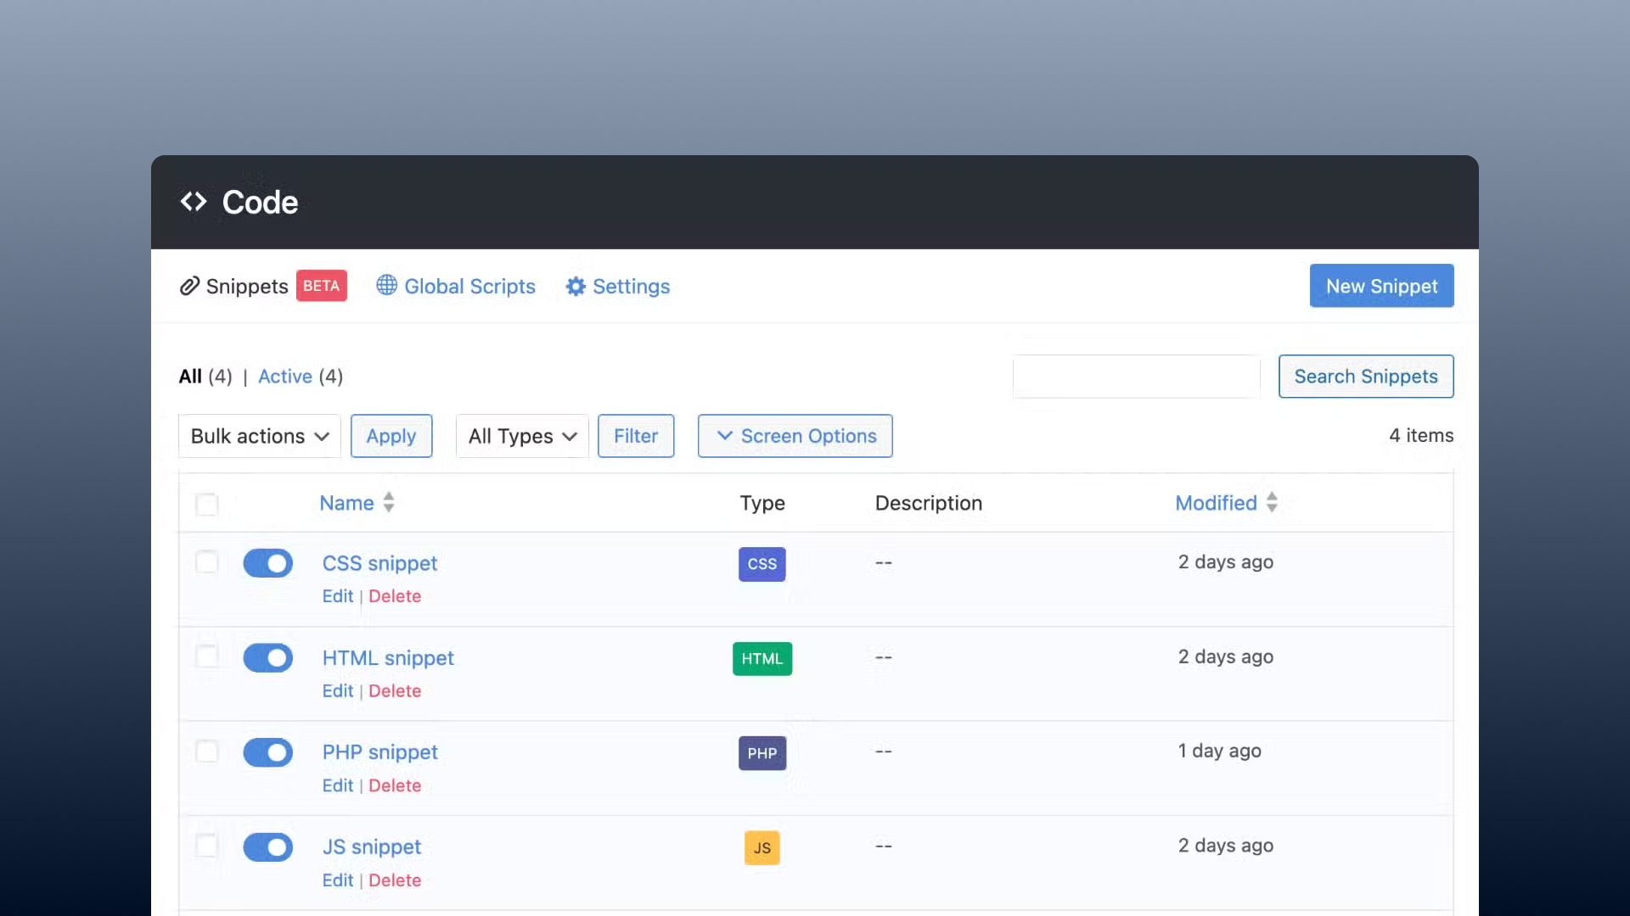1630x916 pixels.
Task: Click the CSS type badge
Action: pyautogui.click(x=762, y=564)
